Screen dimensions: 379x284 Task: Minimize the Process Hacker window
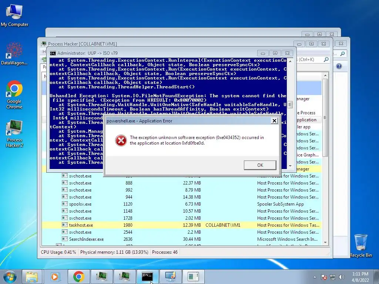point(299,44)
